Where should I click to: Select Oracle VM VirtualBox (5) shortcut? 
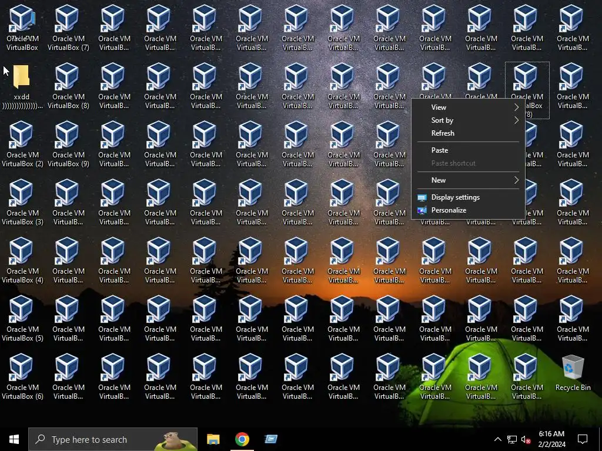(x=22, y=319)
